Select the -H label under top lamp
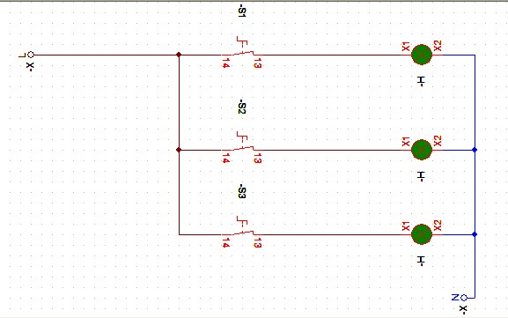The width and height of the screenshot is (508, 318). (421, 81)
